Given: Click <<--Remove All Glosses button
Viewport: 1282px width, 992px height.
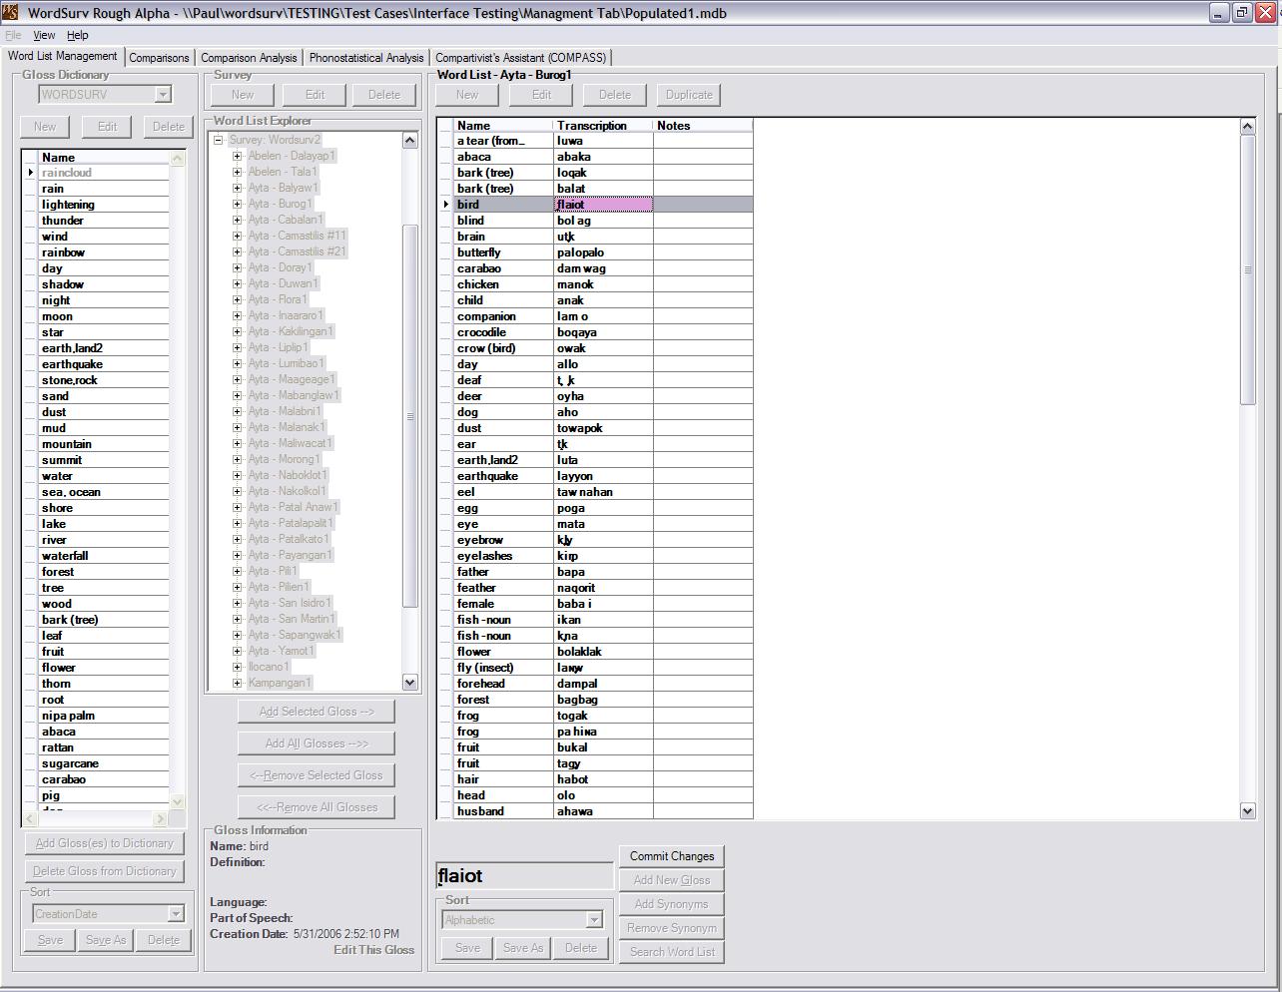Looking at the screenshot, I should 317,807.
